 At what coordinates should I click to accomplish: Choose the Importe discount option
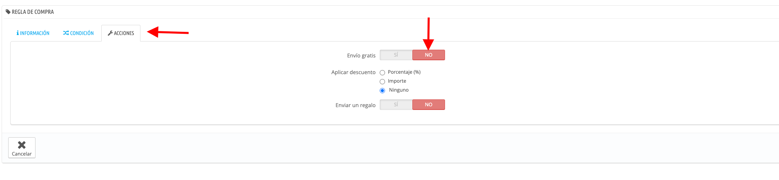coord(383,81)
